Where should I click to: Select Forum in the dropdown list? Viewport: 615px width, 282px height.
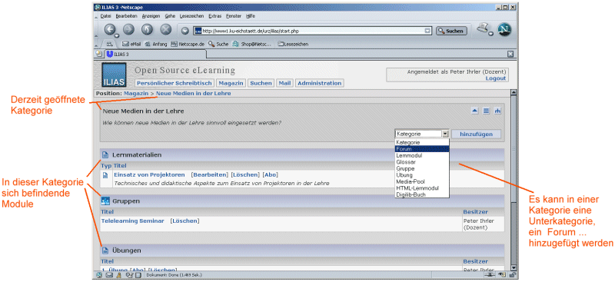421,149
